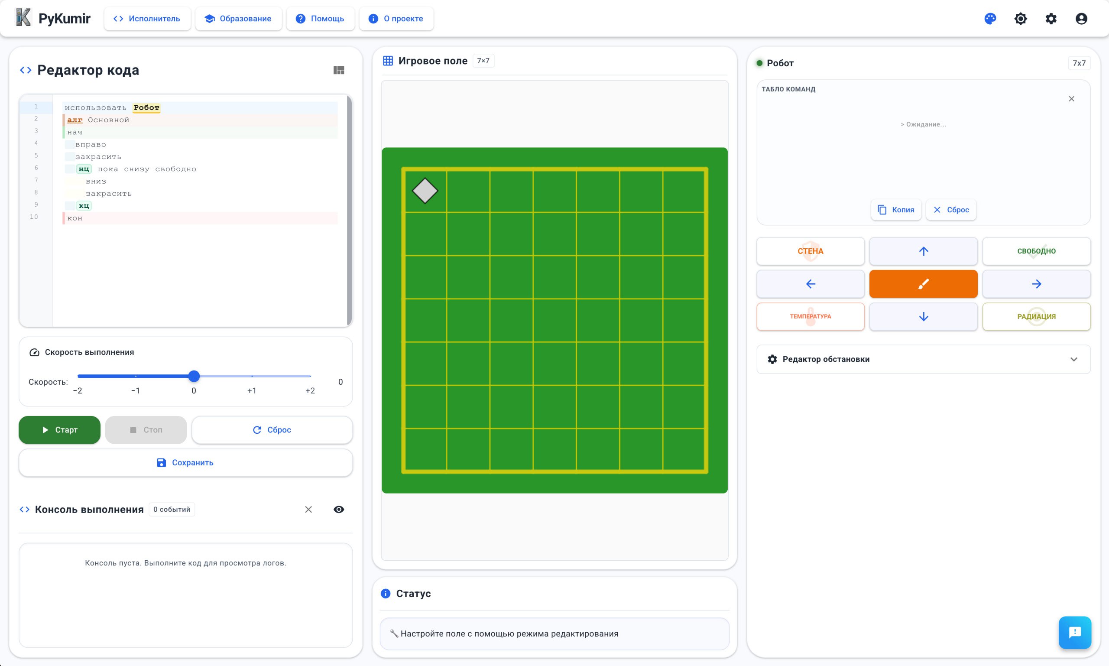Move robot down with arrow button
Viewport: 1109px width, 666px height.
(x=923, y=316)
